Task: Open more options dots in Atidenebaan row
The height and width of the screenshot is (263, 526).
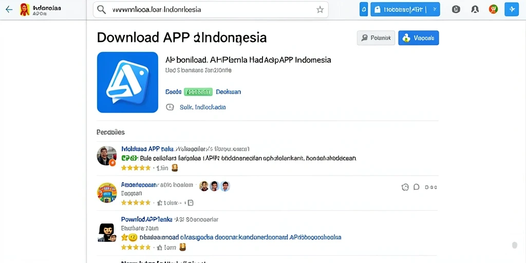Action: 431,187
